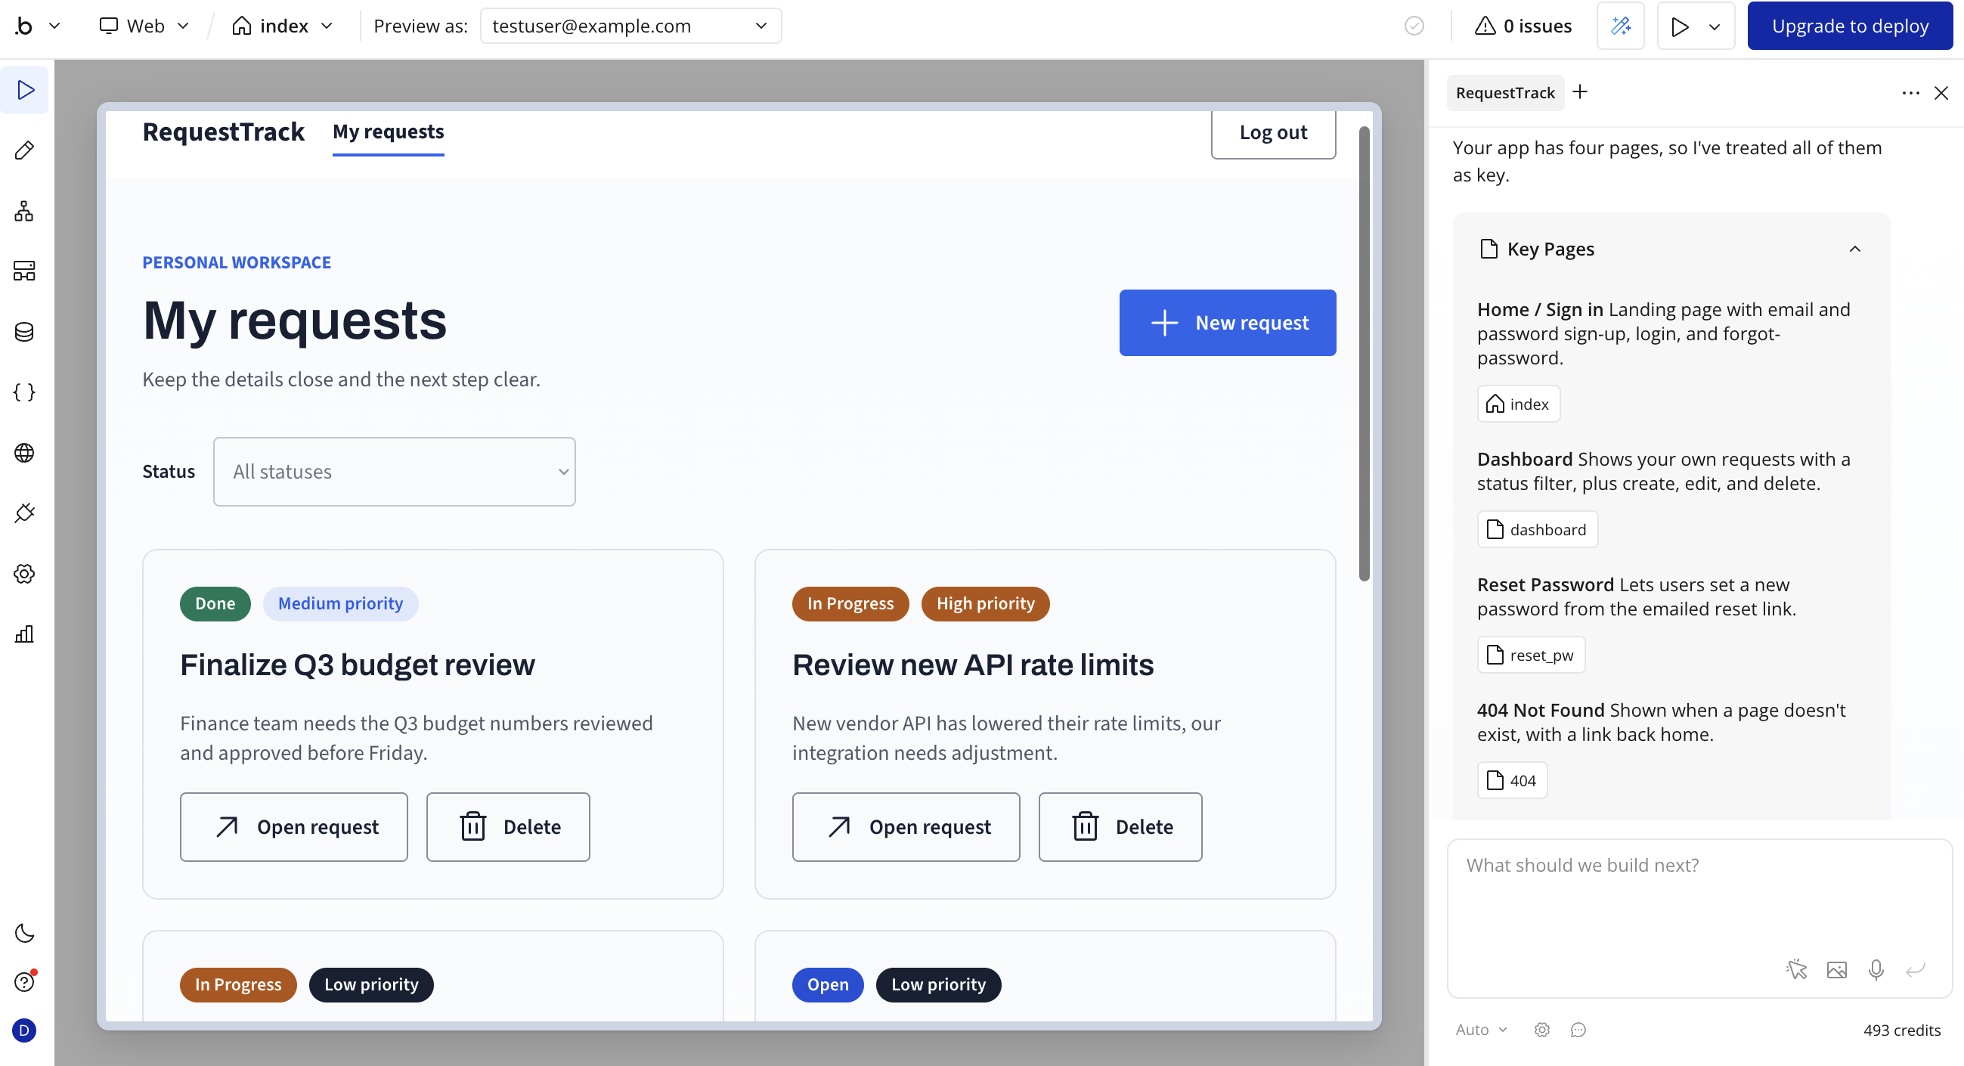
Task: Collapse the Key Pages section
Action: tap(1854, 249)
